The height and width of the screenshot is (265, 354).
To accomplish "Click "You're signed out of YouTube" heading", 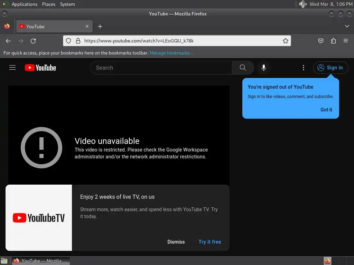I will 280,87.
